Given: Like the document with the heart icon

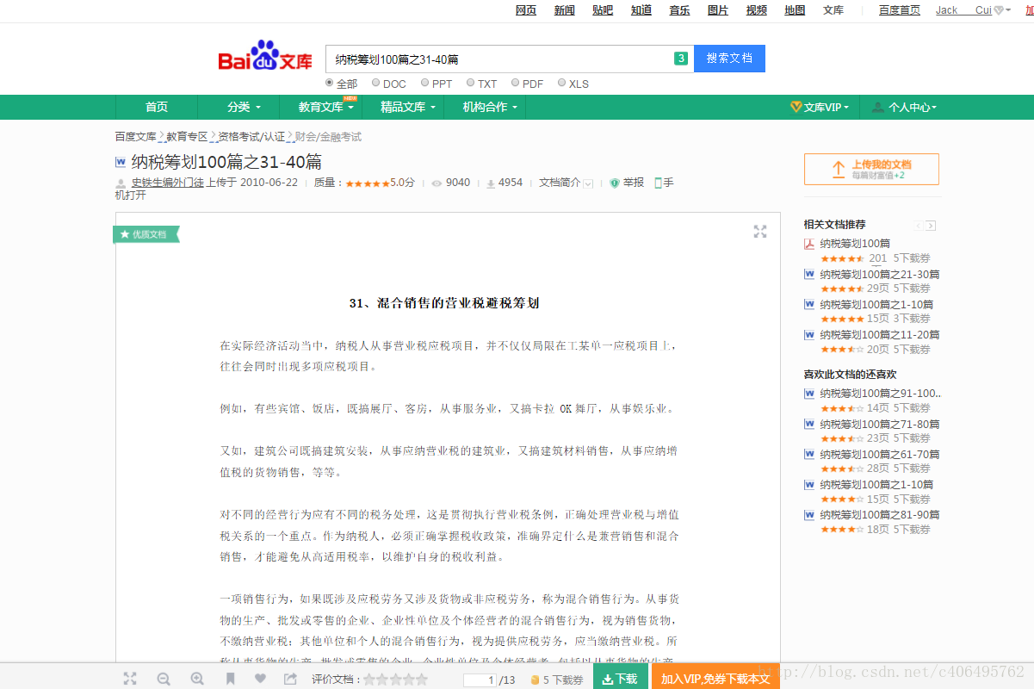Looking at the screenshot, I should pos(260,679).
